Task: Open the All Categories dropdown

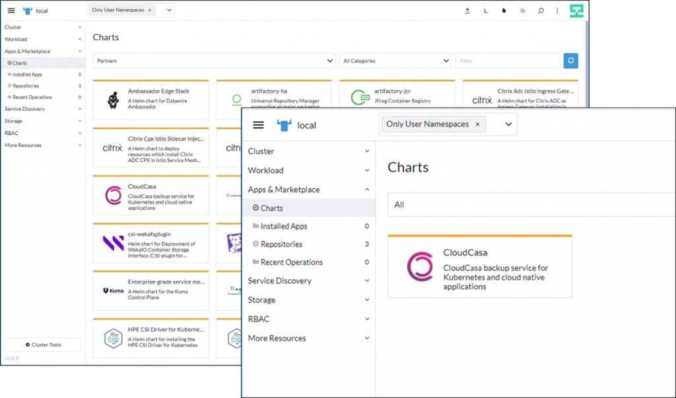Action: 395,61
